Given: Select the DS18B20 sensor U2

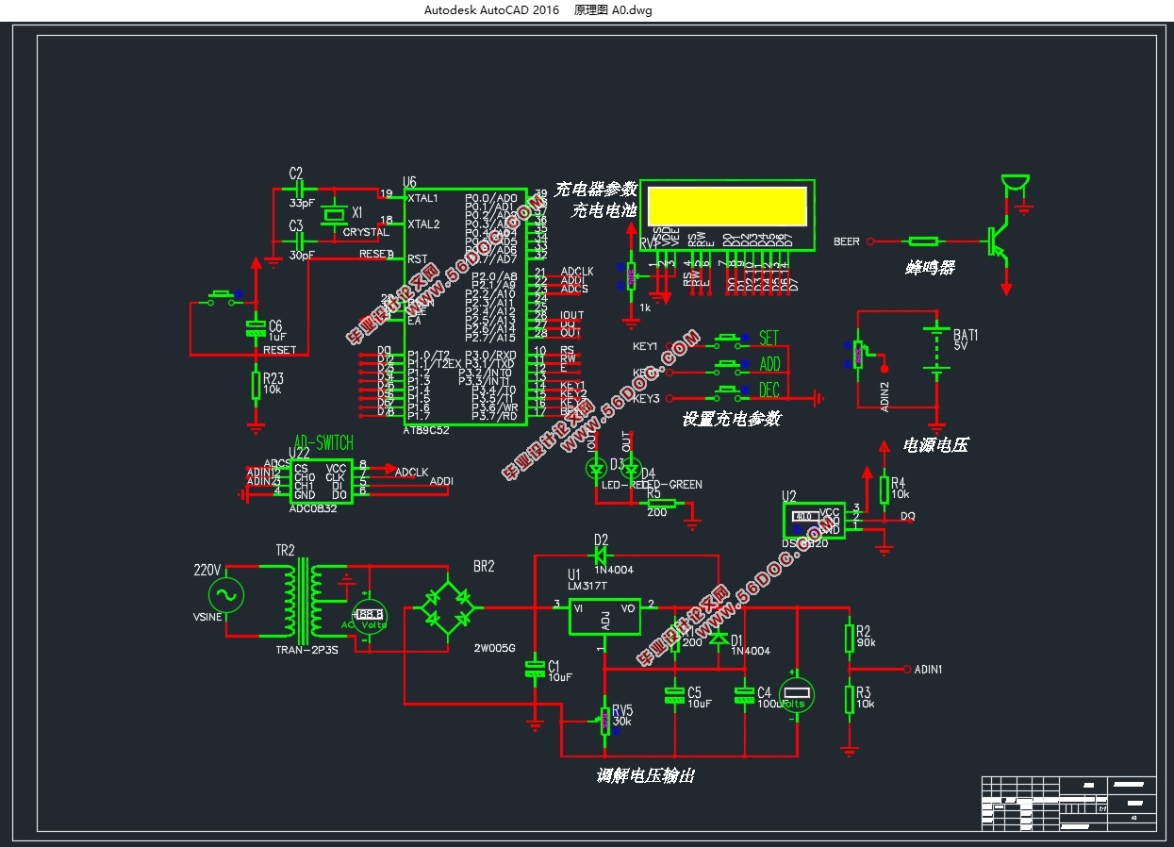Looking at the screenshot, I should [813, 520].
